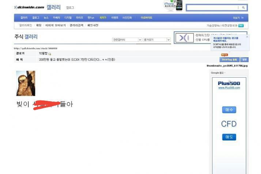The width and height of the screenshot is (261, 174).
Task: Open 갤러리검색 in the sub navigation
Action: pos(76,25)
